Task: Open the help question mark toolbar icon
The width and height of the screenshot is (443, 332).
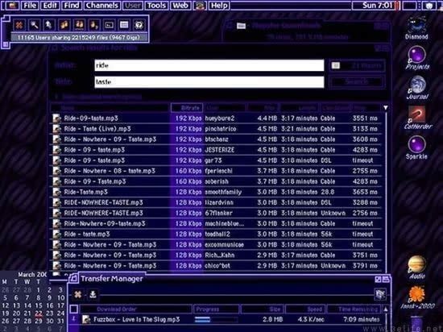Action: pyautogui.click(x=139, y=25)
